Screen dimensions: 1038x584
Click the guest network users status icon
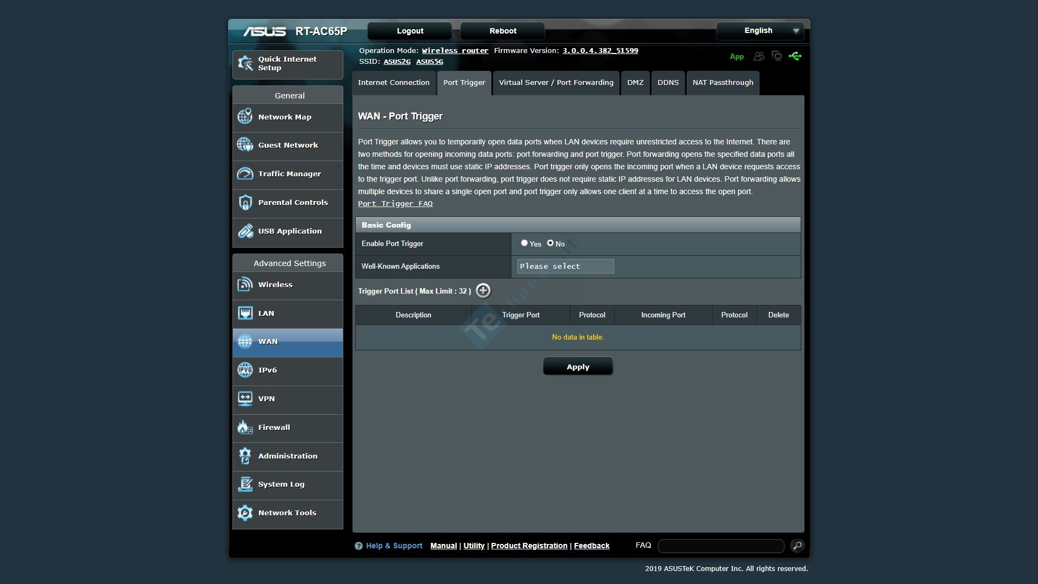(759, 56)
